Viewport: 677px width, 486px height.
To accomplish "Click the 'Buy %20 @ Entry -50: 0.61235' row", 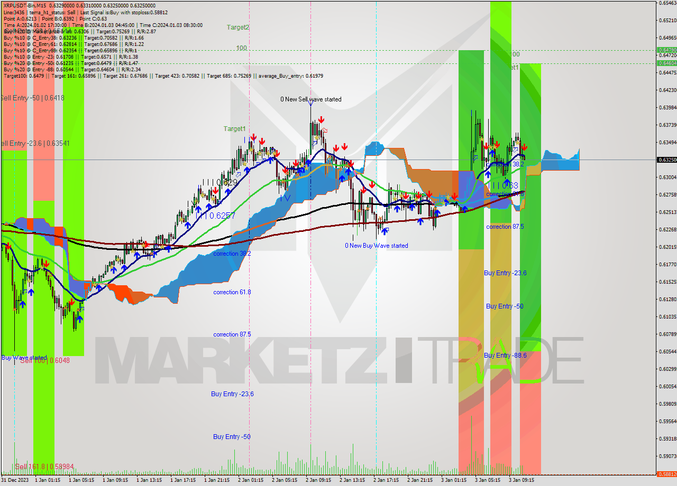I will 71,63.
